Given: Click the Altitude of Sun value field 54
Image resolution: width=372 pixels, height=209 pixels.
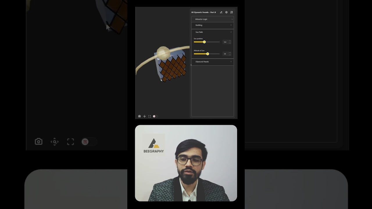Looking at the screenshot, I should pyautogui.click(x=225, y=54).
